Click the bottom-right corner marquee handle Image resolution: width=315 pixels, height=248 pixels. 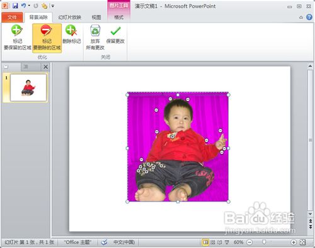(229, 202)
